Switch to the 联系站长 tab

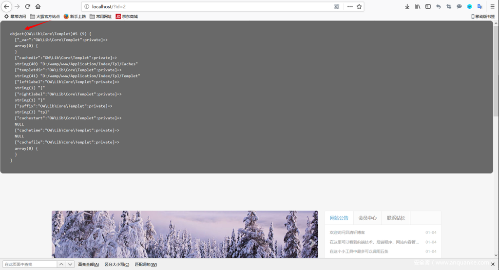(396, 218)
